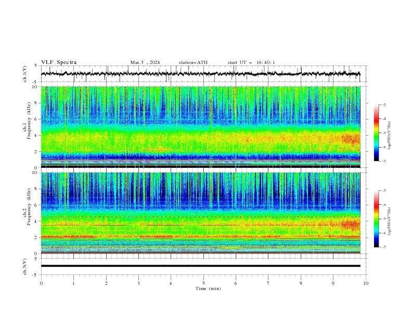
Task: Click the ch.2 spectrogram color bar
Action: coord(376,219)
